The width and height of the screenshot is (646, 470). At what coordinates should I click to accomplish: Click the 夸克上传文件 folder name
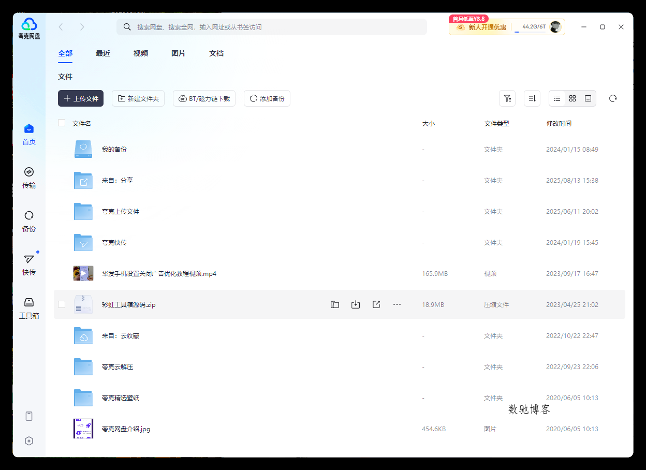[121, 211]
